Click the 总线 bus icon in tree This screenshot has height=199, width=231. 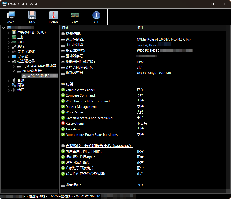[x=14, y=47]
